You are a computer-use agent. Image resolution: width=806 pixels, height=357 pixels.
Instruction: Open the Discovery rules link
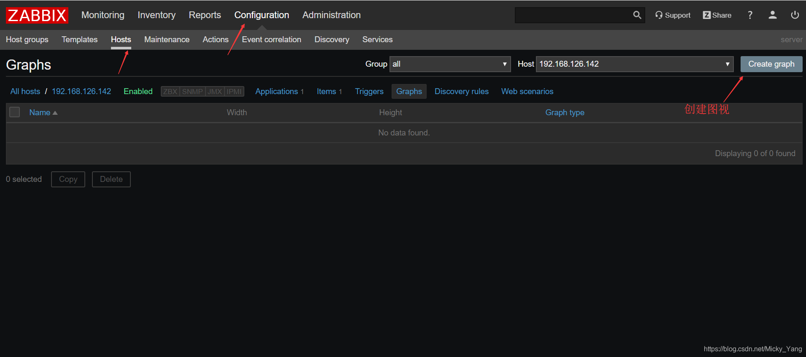coord(462,92)
